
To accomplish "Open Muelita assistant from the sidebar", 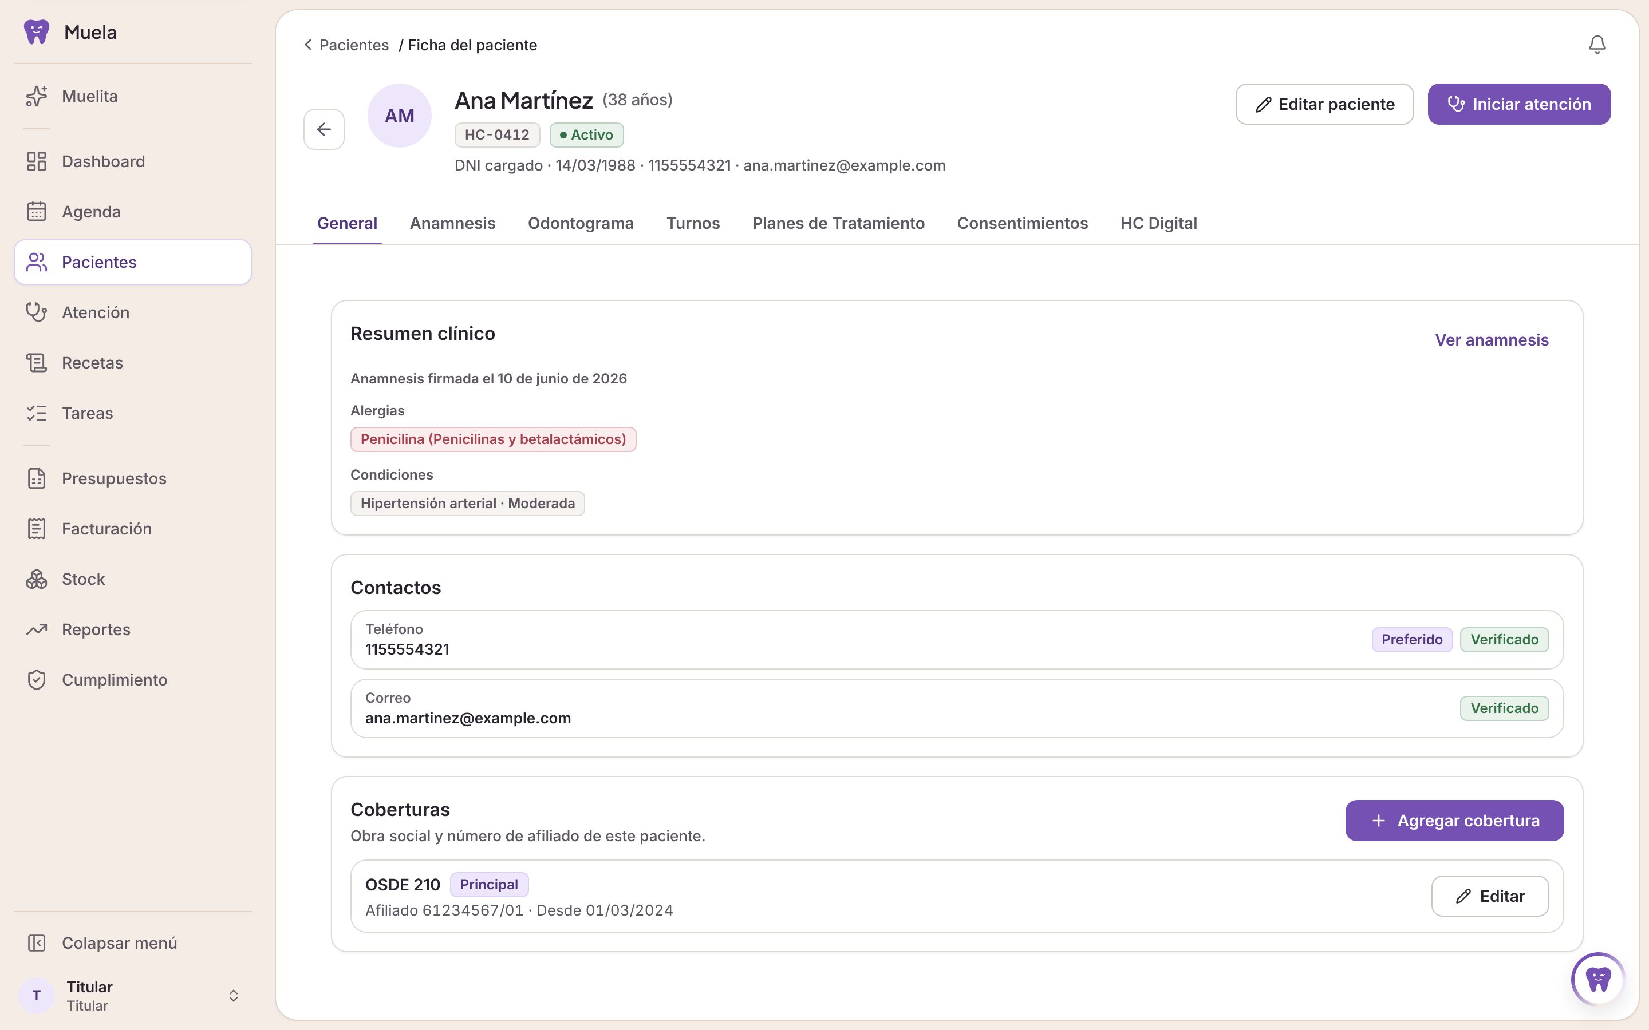I will coord(132,96).
